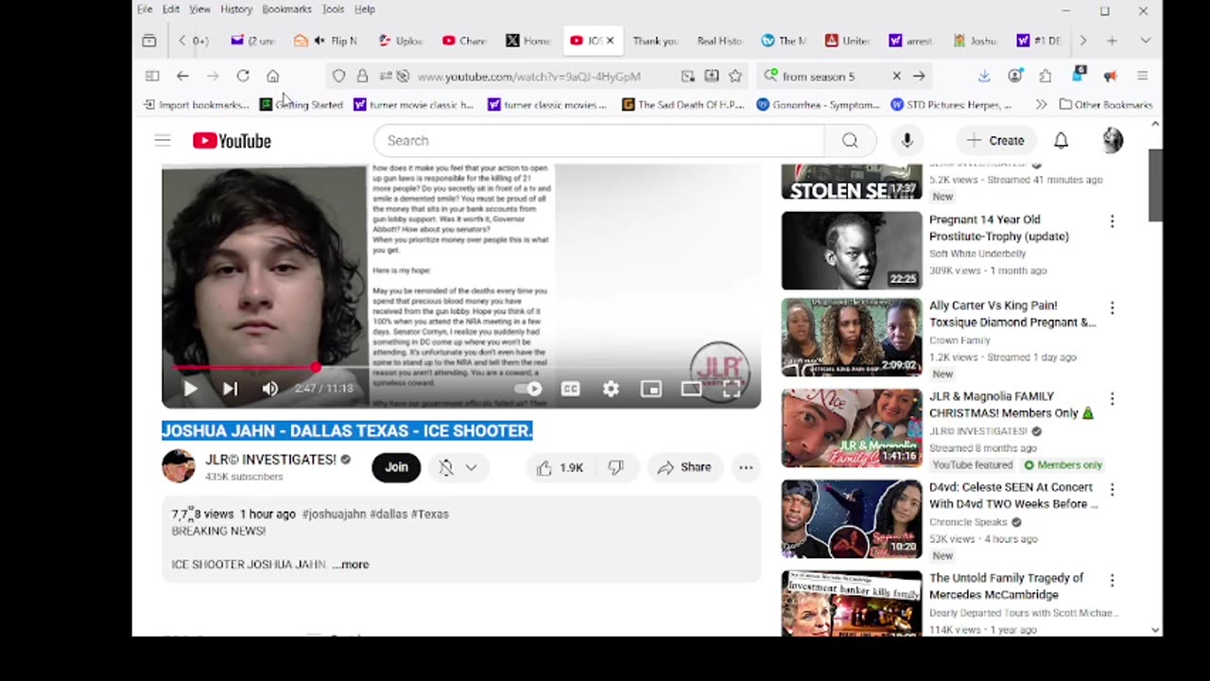Toggle closed captions (CC)
The height and width of the screenshot is (681, 1210).
[x=570, y=389]
